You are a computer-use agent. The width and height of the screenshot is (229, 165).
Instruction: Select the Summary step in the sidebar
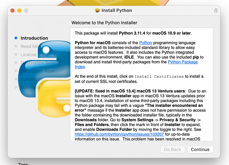30,87
